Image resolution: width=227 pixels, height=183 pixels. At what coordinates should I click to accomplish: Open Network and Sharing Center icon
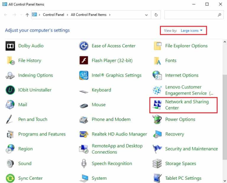(x=157, y=105)
